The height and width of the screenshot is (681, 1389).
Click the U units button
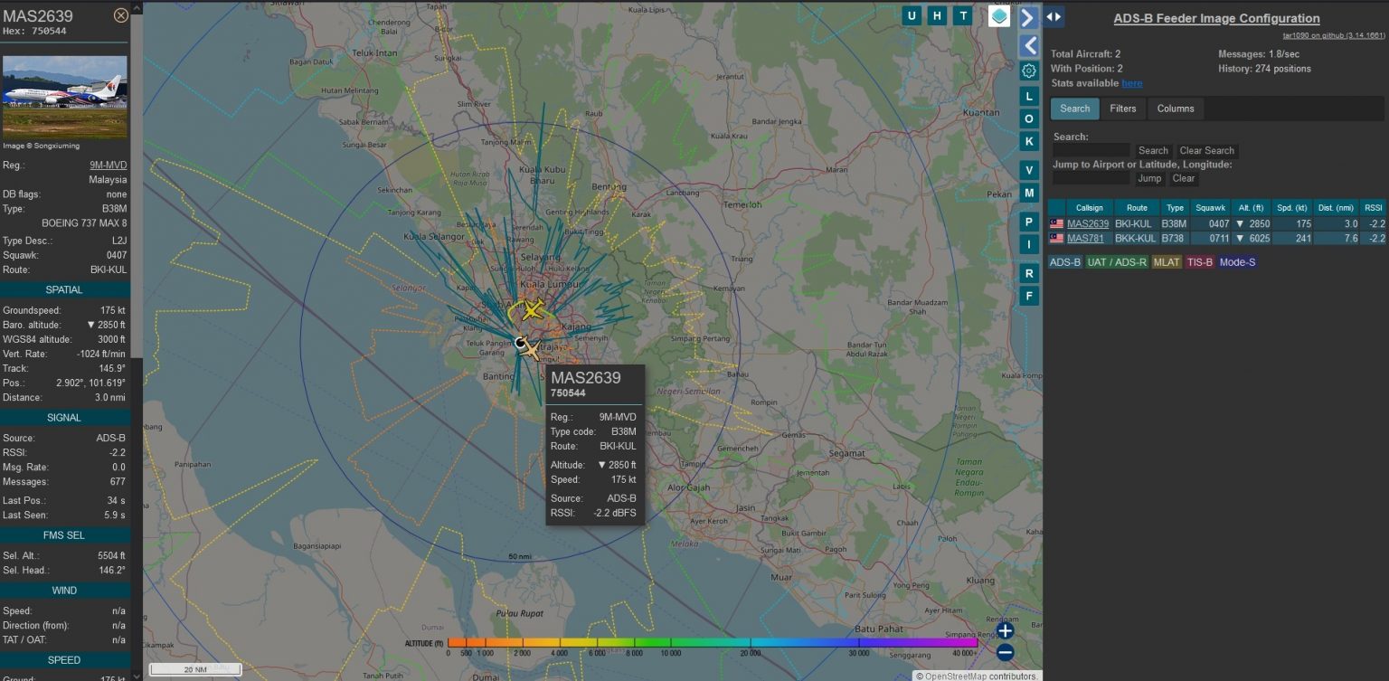[x=912, y=15]
